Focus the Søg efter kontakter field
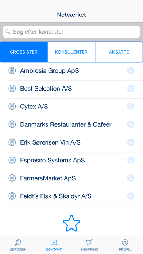Viewport: 143px width, 254px height. tap(71, 32)
